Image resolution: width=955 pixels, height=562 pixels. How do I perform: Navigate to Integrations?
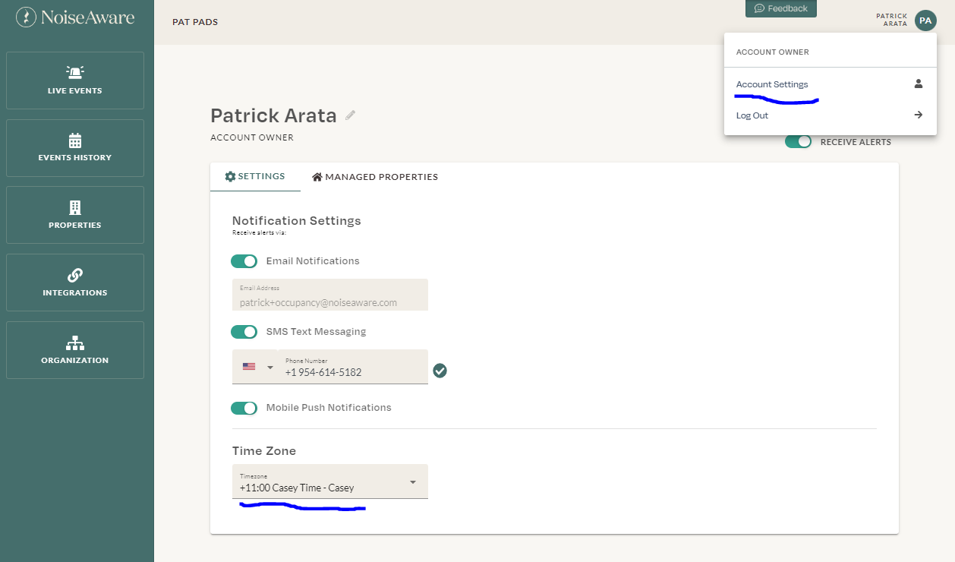(75, 283)
